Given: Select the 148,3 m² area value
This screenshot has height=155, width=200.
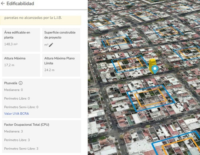Looking at the screenshot, I should 11,44.
